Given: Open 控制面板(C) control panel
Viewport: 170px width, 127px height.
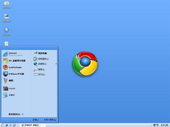Looking at the screenshot, I should [41, 59].
